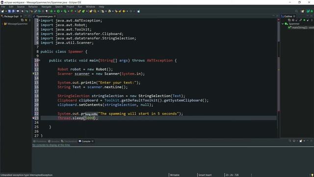
Task: Open the Refactor menu
Action: [x=33, y=6]
